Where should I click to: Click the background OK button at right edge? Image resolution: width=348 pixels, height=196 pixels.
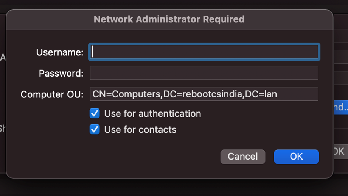(x=340, y=151)
